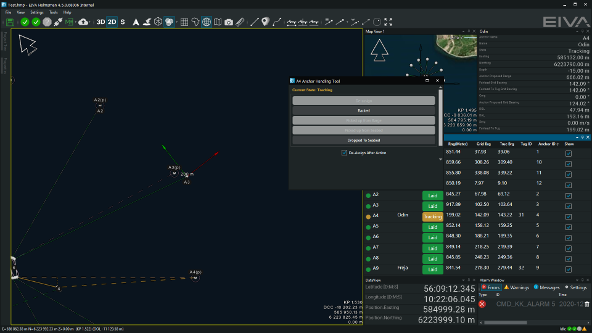Click the globe icon in toolbar

(x=206, y=22)
